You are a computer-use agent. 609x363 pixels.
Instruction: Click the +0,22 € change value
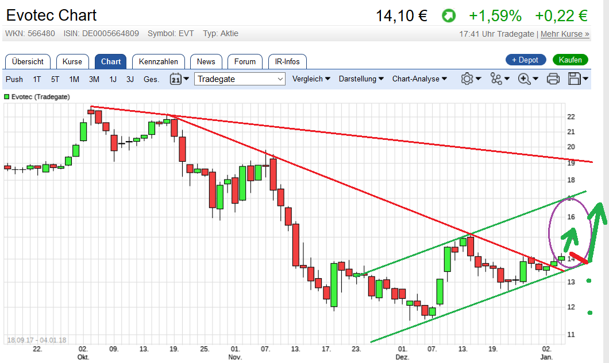tap(561, 16)
